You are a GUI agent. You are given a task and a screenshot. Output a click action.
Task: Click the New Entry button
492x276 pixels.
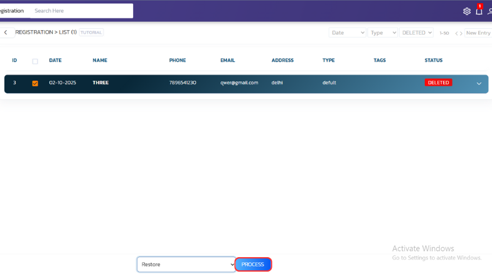tap(478, 33)
